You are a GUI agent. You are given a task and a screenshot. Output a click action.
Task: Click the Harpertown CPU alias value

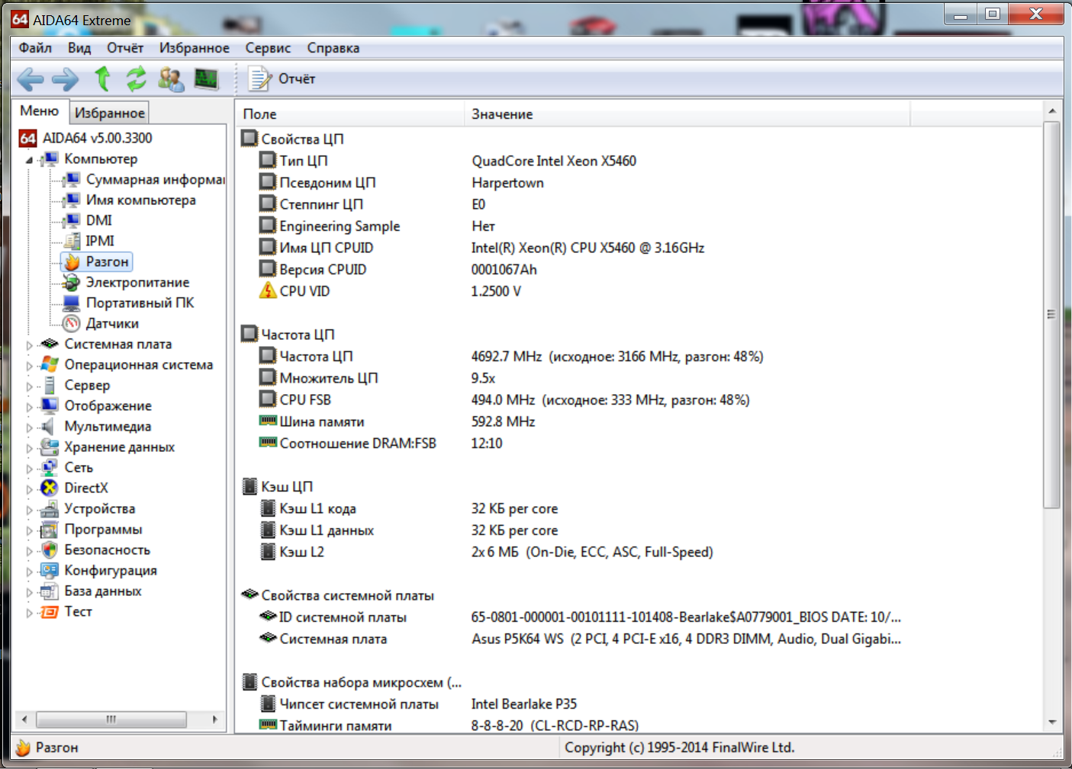point(507,183)
